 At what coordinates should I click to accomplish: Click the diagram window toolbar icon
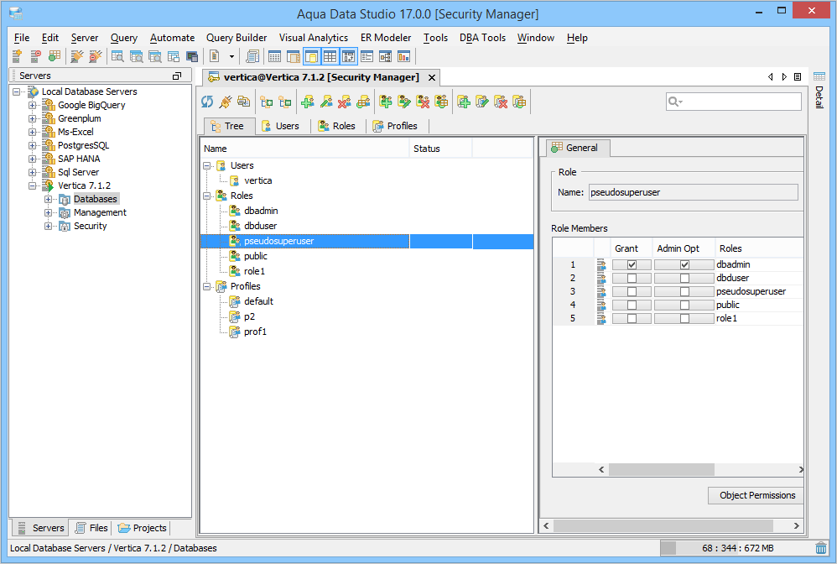tap(386, 56)
